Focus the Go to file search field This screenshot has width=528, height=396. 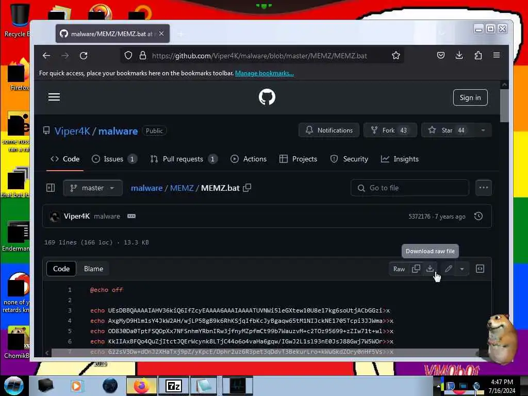point(409,188)
